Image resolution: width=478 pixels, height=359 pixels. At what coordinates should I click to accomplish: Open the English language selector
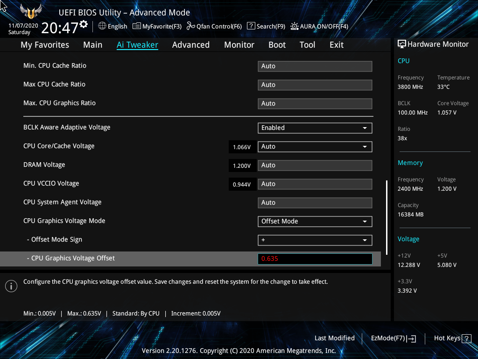(112, 26)
